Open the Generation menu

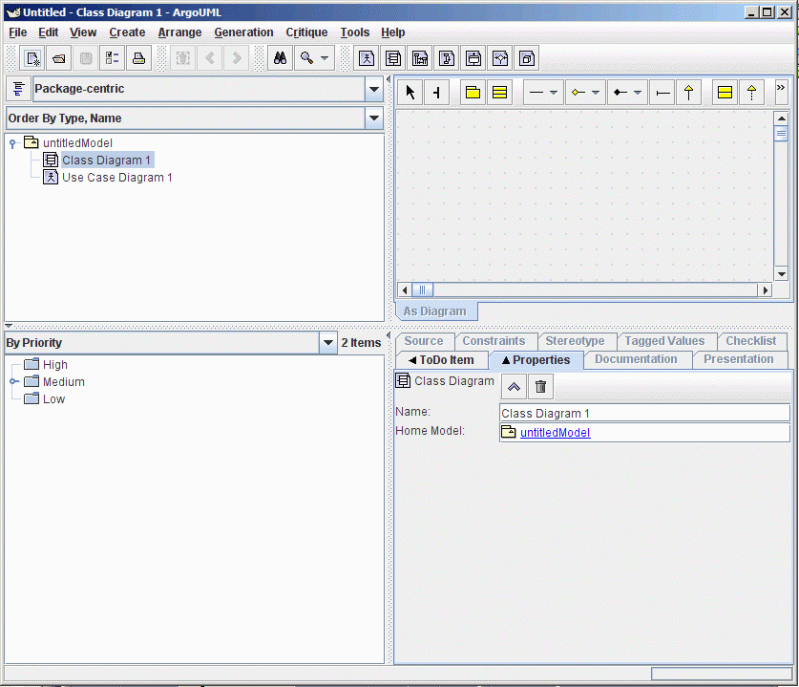(x=243, y=32)
